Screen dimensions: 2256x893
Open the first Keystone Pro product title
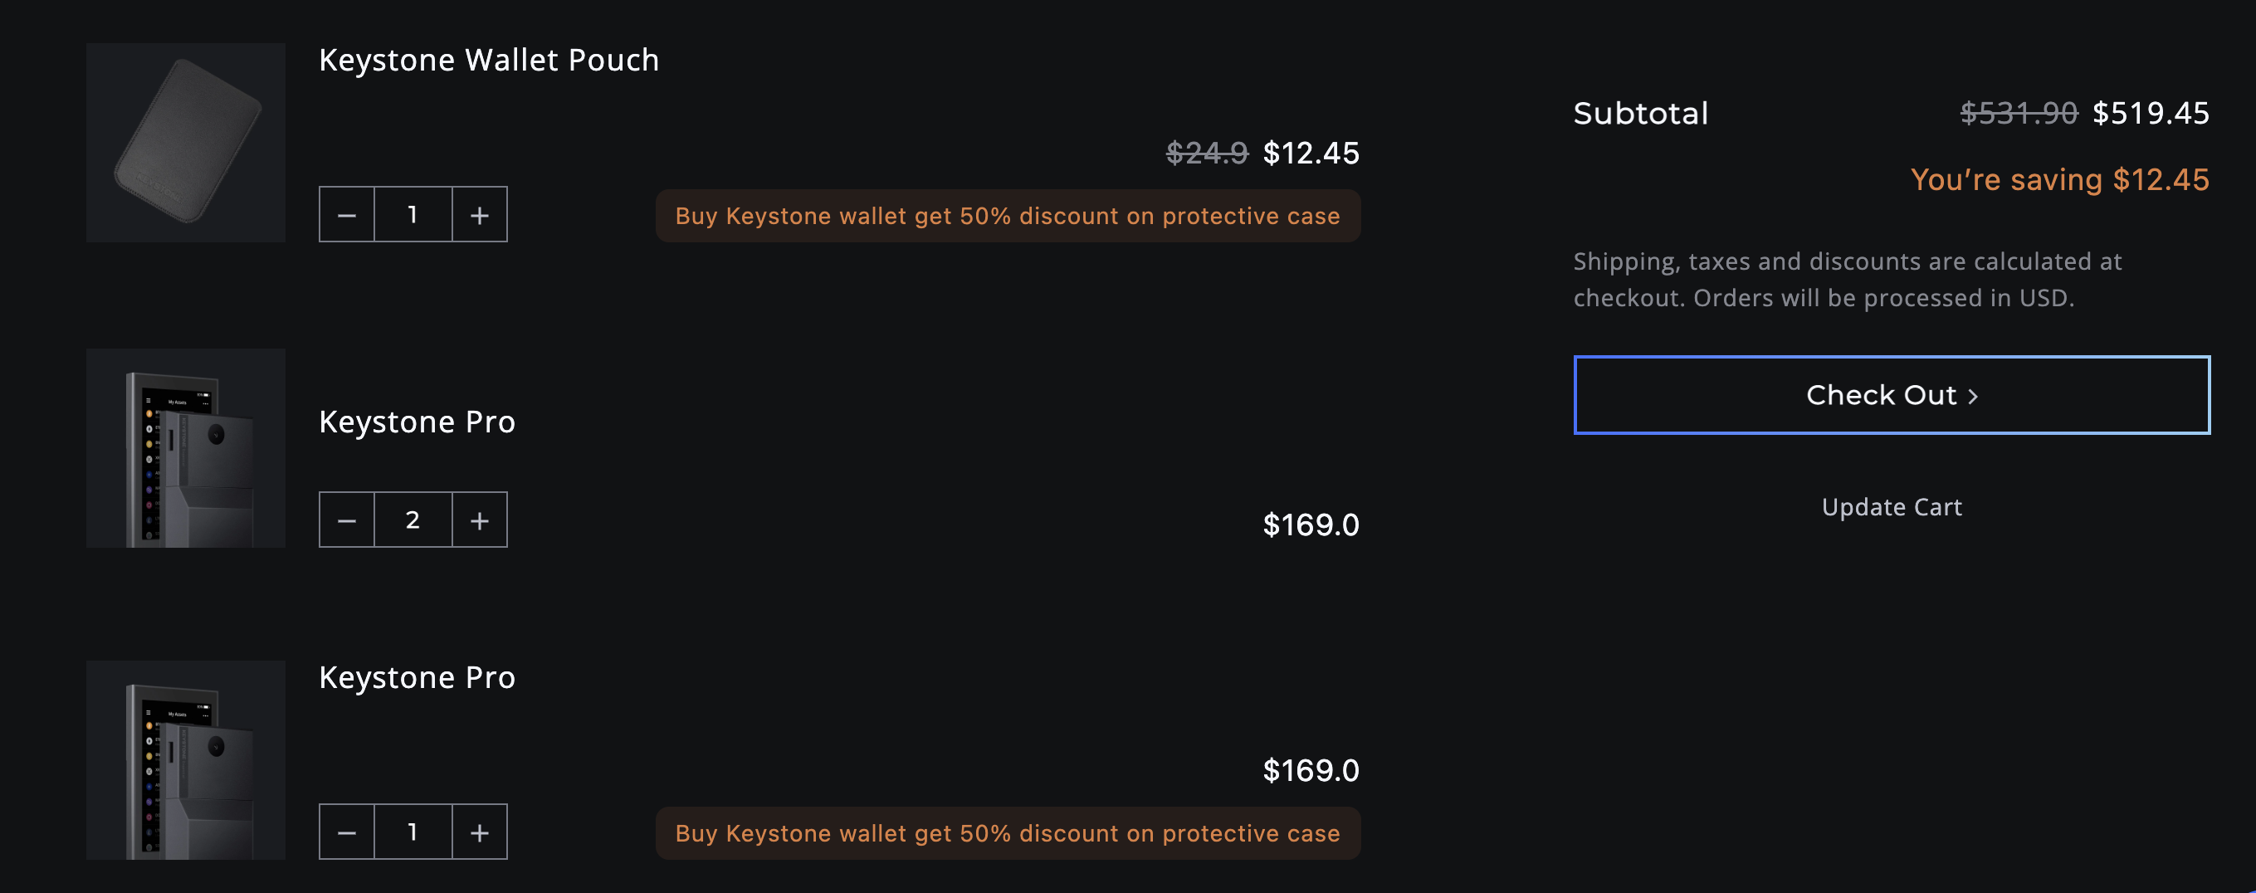[x=417, y=421]
